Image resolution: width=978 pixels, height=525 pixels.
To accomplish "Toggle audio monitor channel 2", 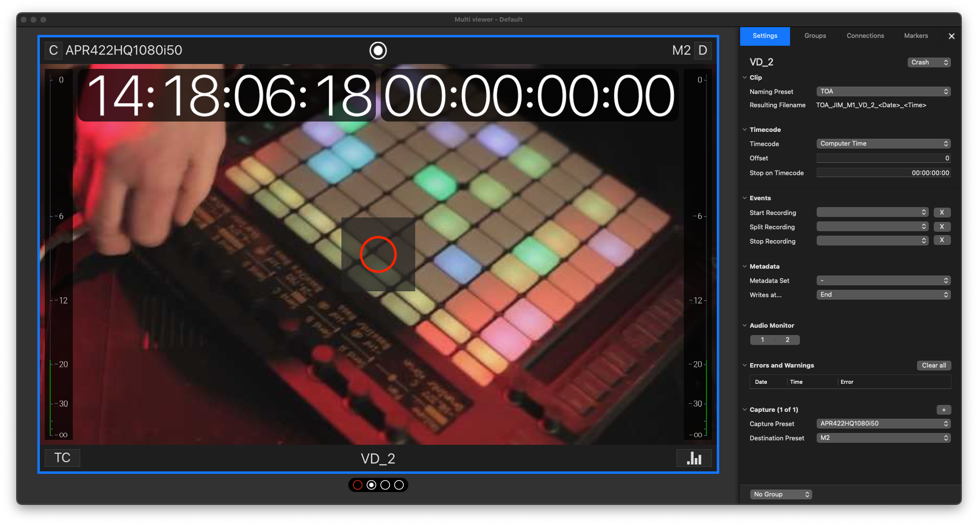I will point(788,340).
